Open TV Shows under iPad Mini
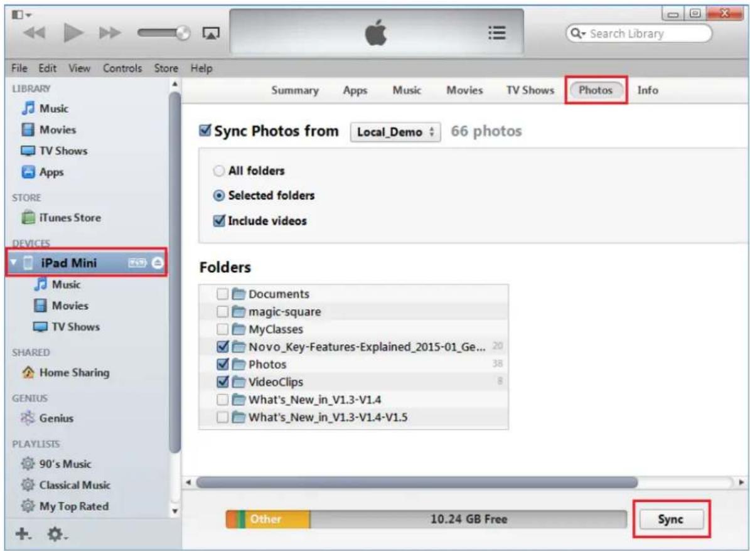 point(67,327)
